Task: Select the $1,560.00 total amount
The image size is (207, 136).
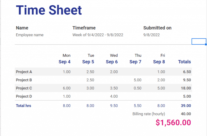Action: [173, 123]
